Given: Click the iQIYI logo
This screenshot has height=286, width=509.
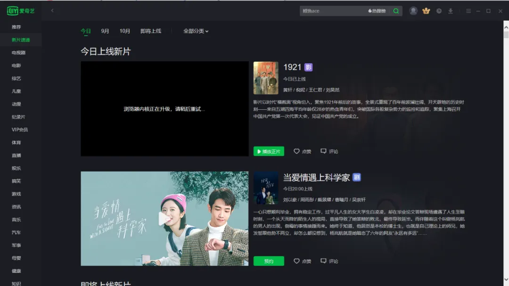Looking at the screenshot, I should coord(21,11).
